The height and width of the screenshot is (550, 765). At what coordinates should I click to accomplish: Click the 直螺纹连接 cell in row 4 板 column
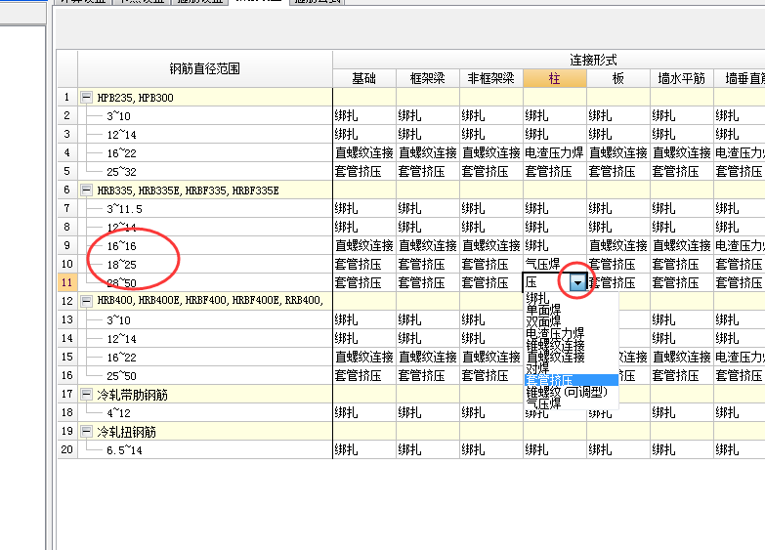click(x=617, y=152)
